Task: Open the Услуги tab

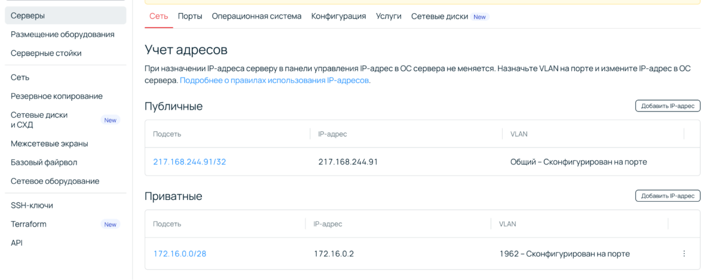Action: [388, 16]
